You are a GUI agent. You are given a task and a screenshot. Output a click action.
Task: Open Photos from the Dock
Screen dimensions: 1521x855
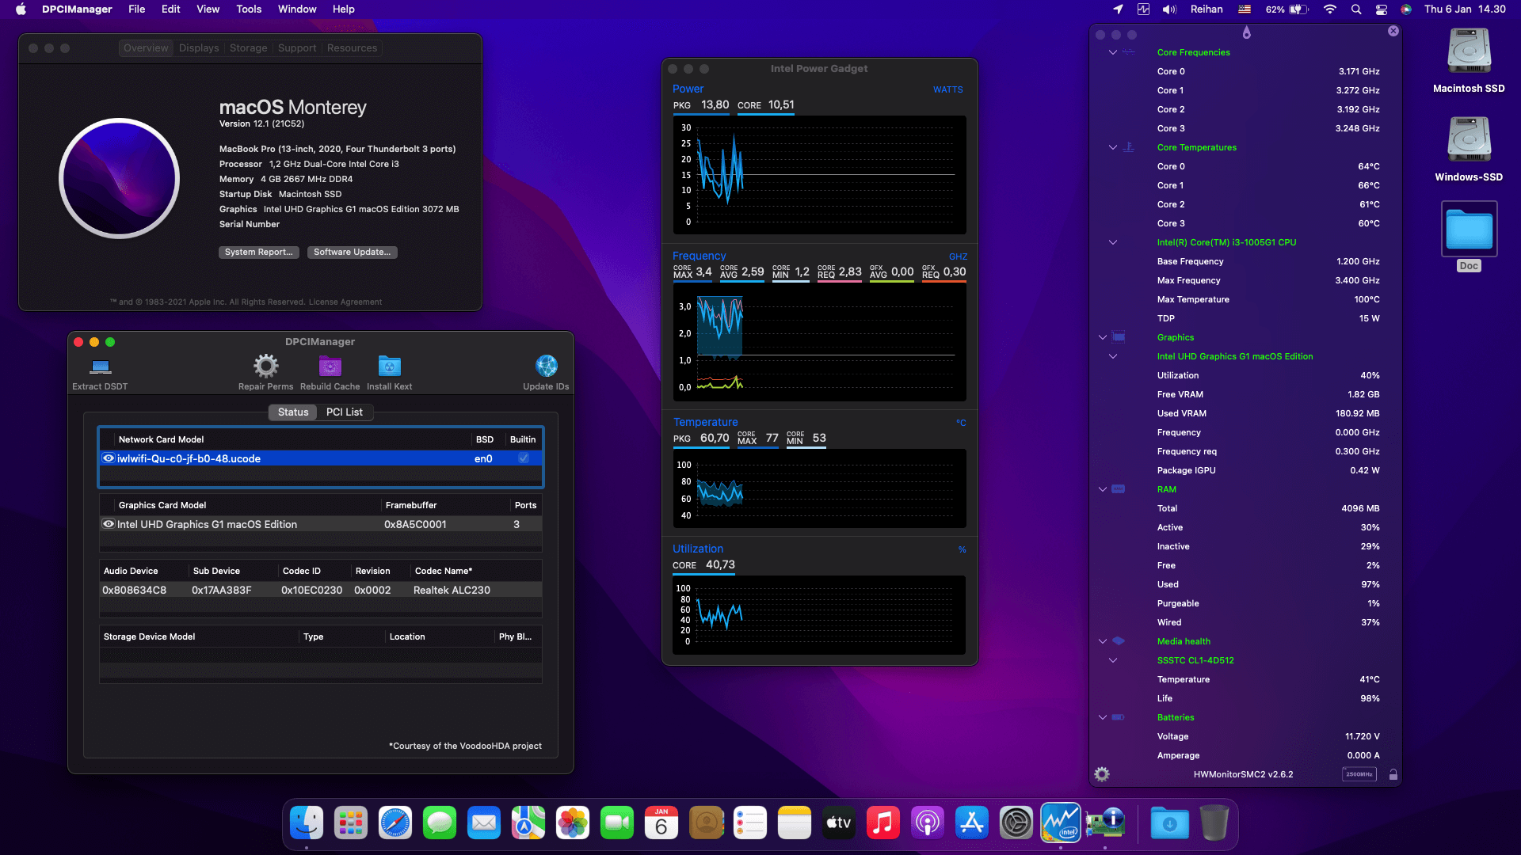pos(573,823)
